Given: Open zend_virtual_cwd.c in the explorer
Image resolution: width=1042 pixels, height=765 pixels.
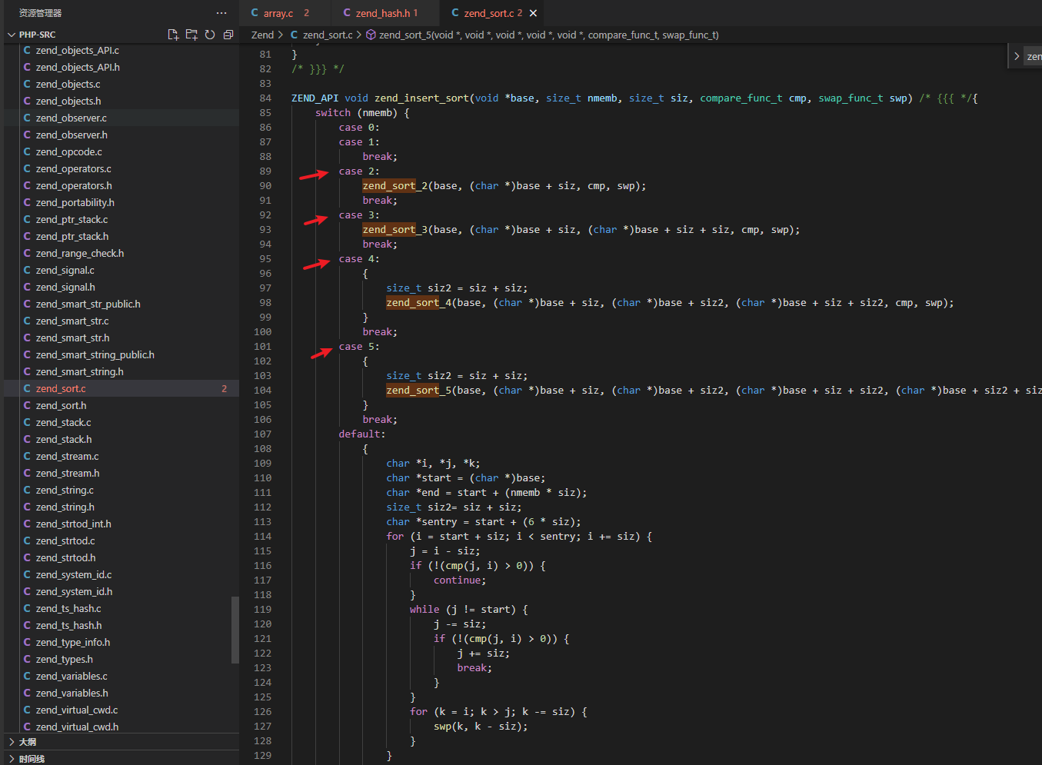Looking at the screenshot, I should point(77,710).
